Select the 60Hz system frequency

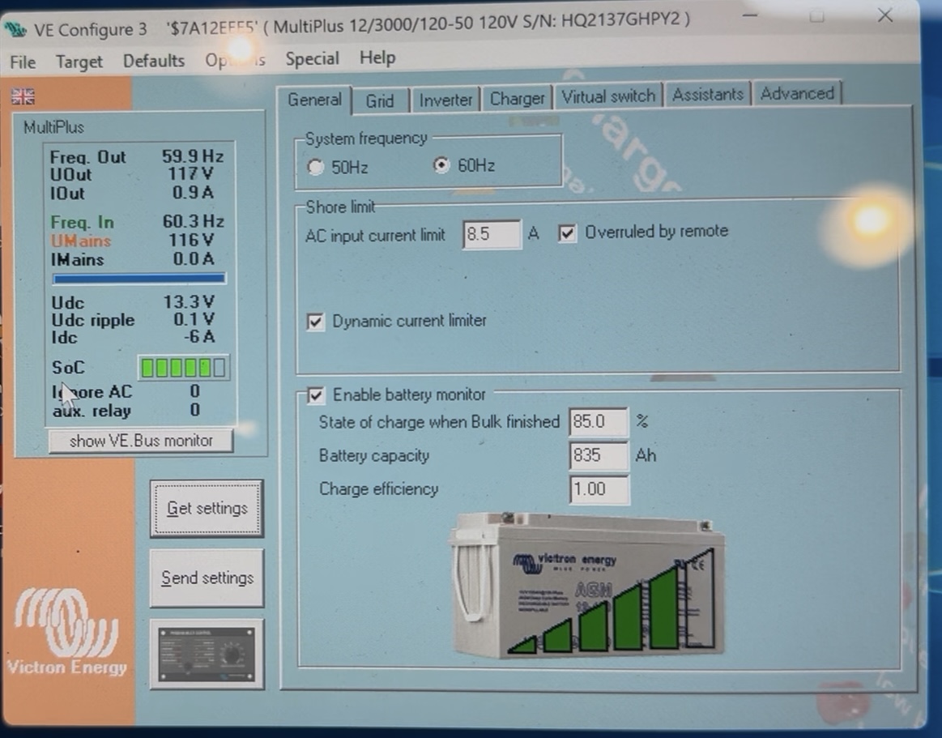coord(441,164)
